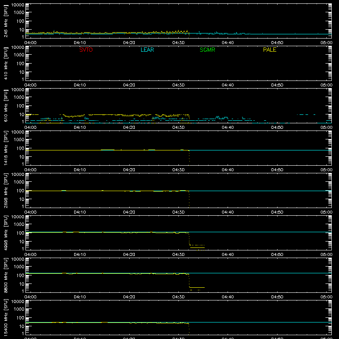Click 04:10 tick under the 610 MHz panel
This screenshot has width=339, height=339.
(x=80, y=128)
